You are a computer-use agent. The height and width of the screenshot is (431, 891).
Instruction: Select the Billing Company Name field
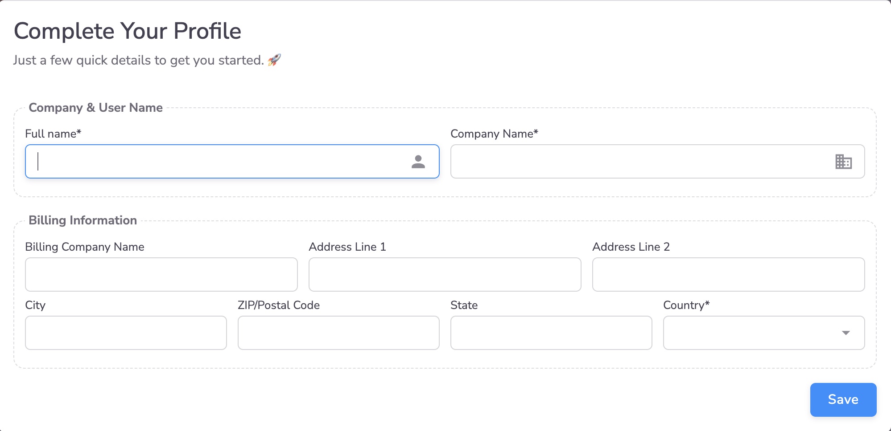161,275
